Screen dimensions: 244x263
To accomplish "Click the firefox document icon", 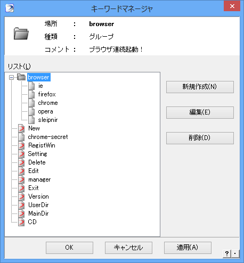I will [x=31, y=94].
